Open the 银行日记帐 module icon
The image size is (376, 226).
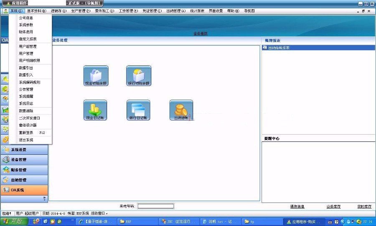[138, 110]
